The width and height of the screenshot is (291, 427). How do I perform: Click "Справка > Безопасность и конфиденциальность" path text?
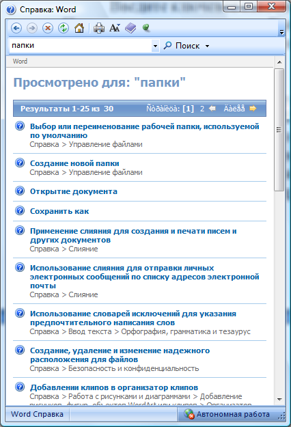[x=114, y=368]
